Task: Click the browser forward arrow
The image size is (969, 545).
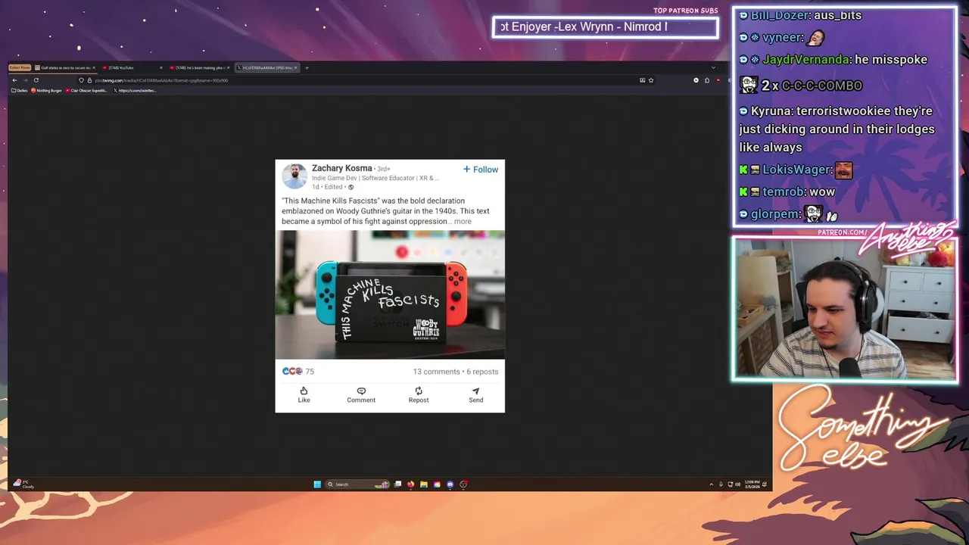Action: [25, 80]
